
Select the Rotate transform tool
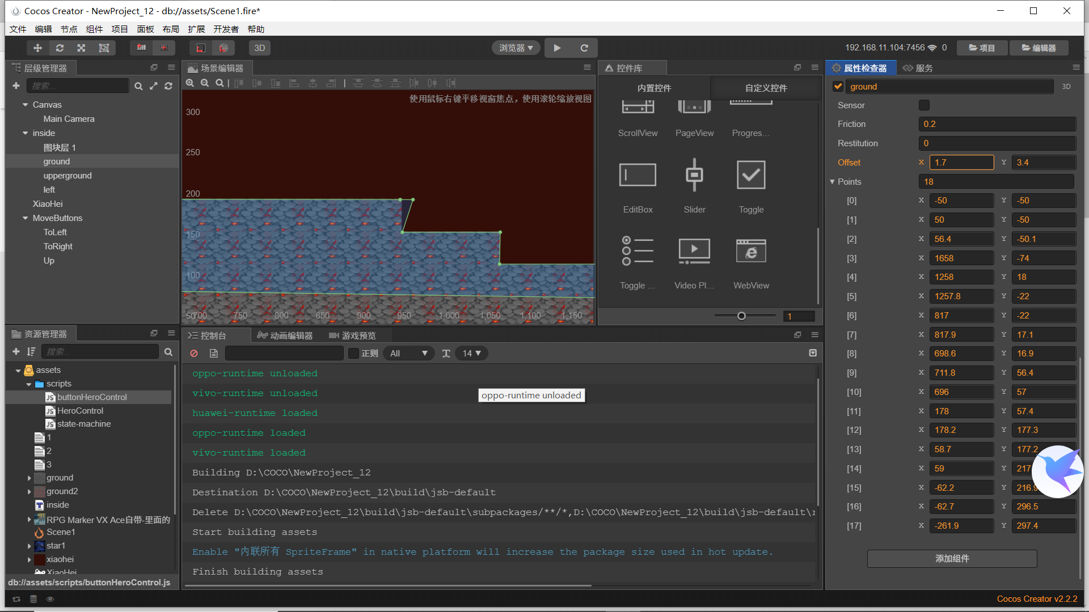click(x=60, y=48)
